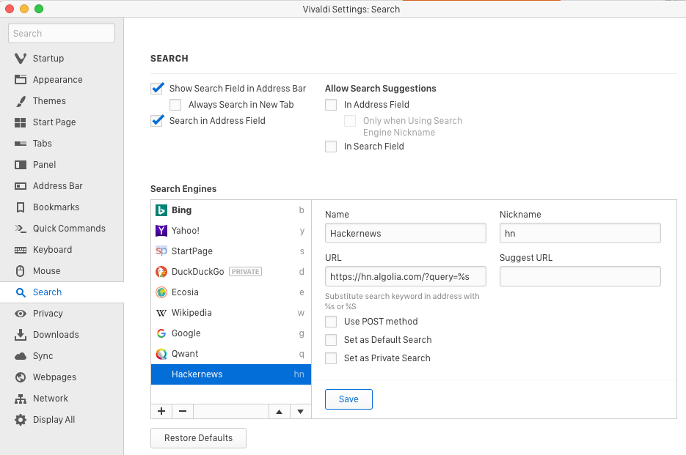Open the Start Page settings section
Screen dimensions: 686x455
56,122
